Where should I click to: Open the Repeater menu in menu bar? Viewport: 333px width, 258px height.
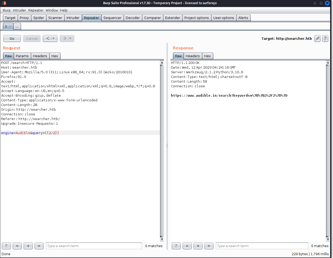pos(36,10)
